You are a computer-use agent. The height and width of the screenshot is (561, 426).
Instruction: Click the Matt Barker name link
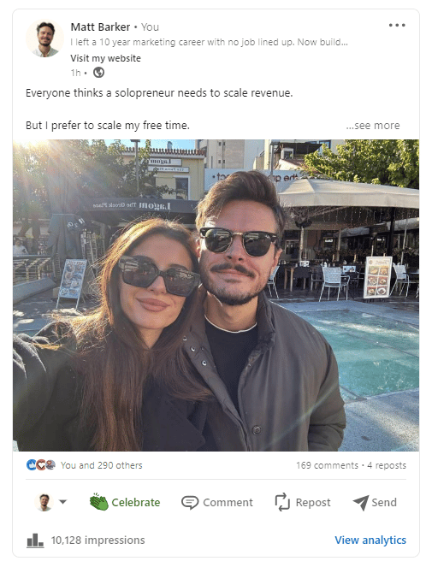(x=100, y=27)
